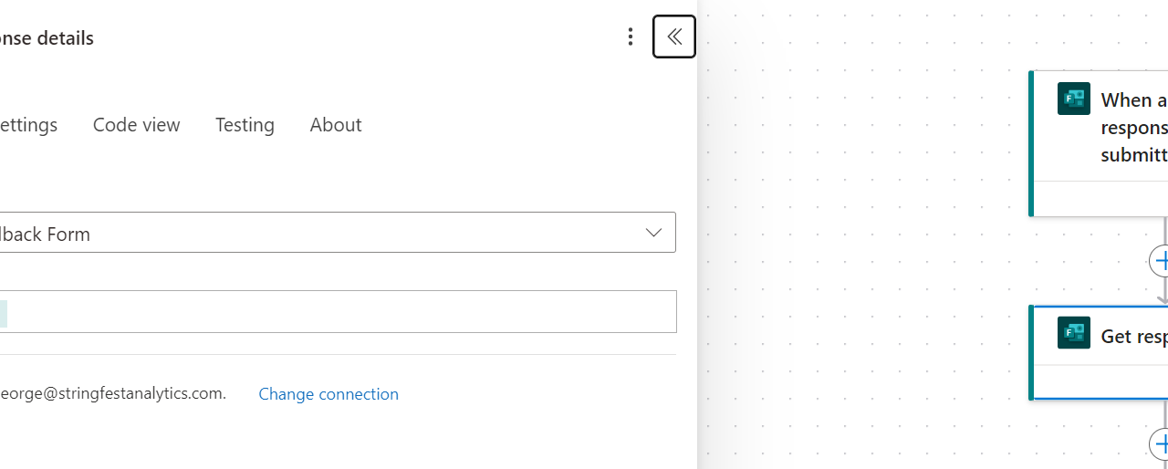1168x469 pixels.
Task: Open the three-dot more options menu
Action: (x=630, y=37)
